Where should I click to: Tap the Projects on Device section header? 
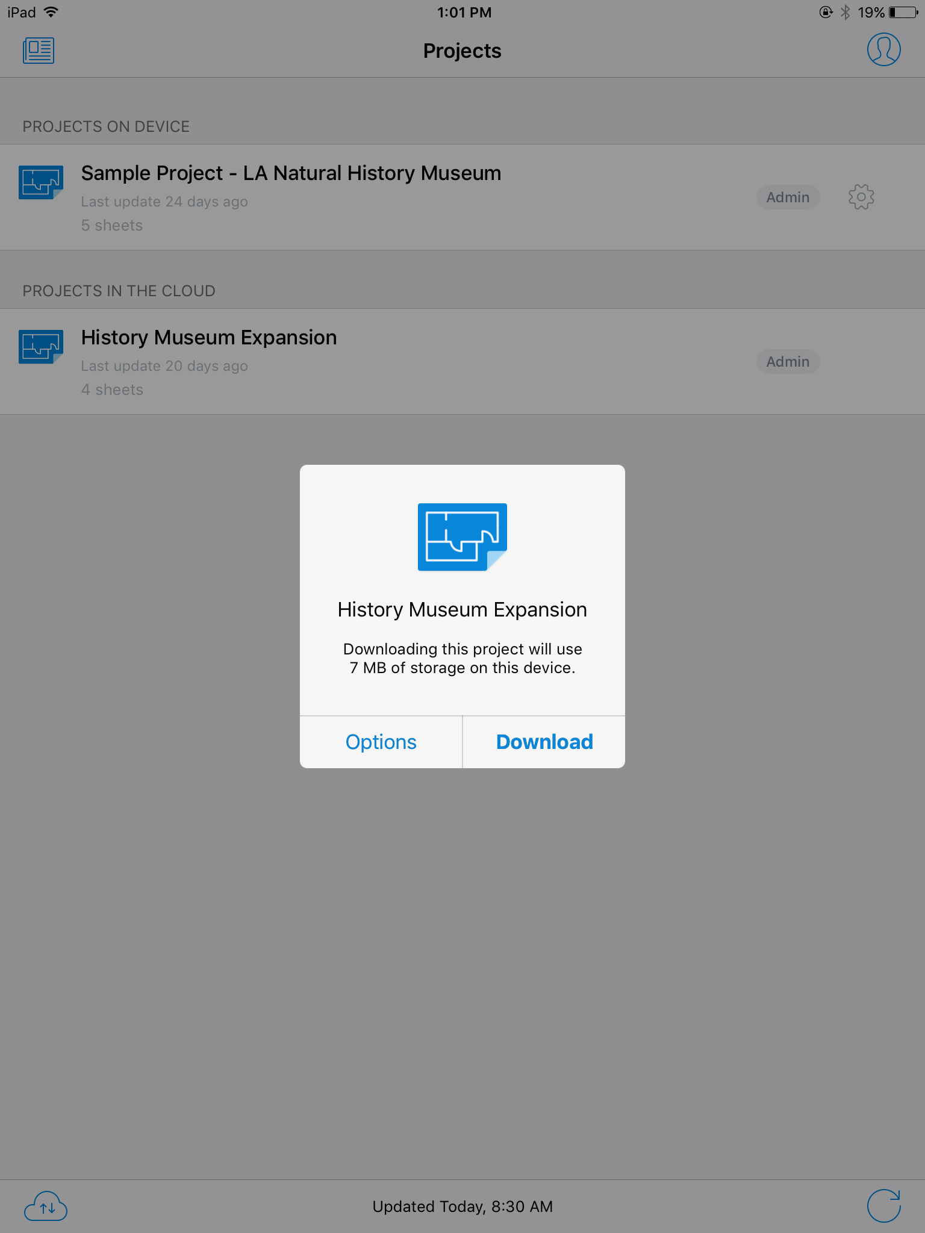click(106, 126)
